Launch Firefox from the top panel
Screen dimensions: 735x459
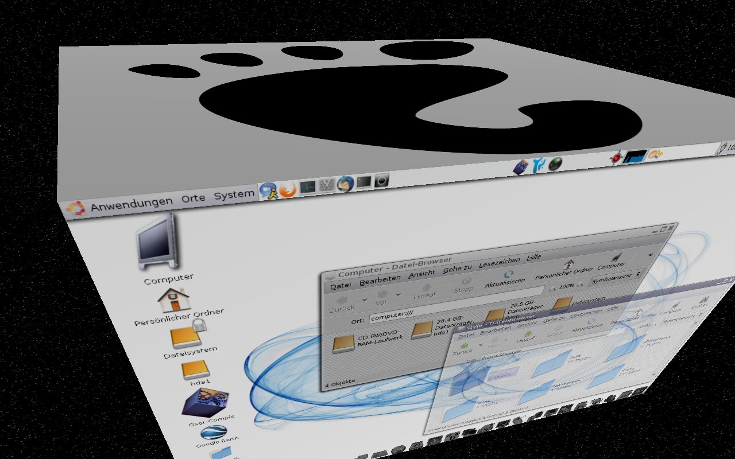(288, 189)
